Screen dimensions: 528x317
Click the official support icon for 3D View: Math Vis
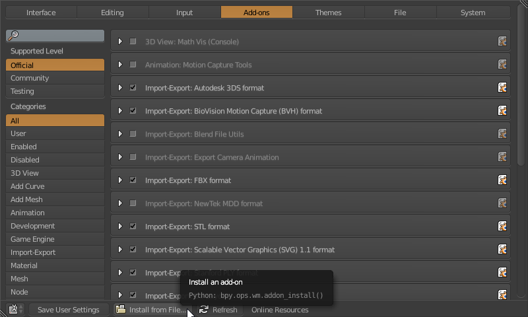[502, 42]
